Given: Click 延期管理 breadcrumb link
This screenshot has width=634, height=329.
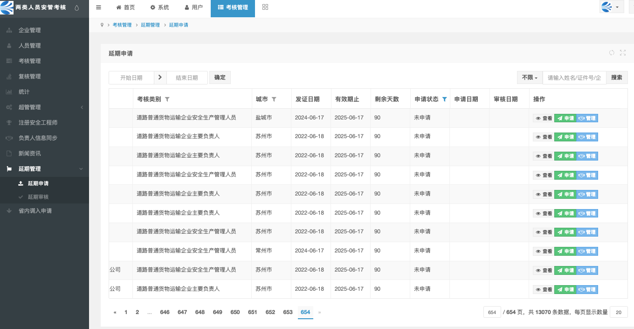Looking at the screenshot, I should point(150,25).
